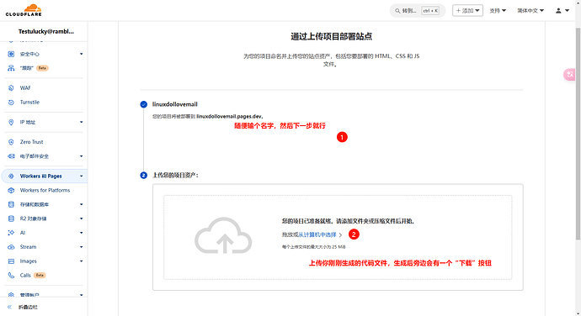581x316 pixels.
Task: Expand the Email Security menu arrow
Action: (81, 156)
